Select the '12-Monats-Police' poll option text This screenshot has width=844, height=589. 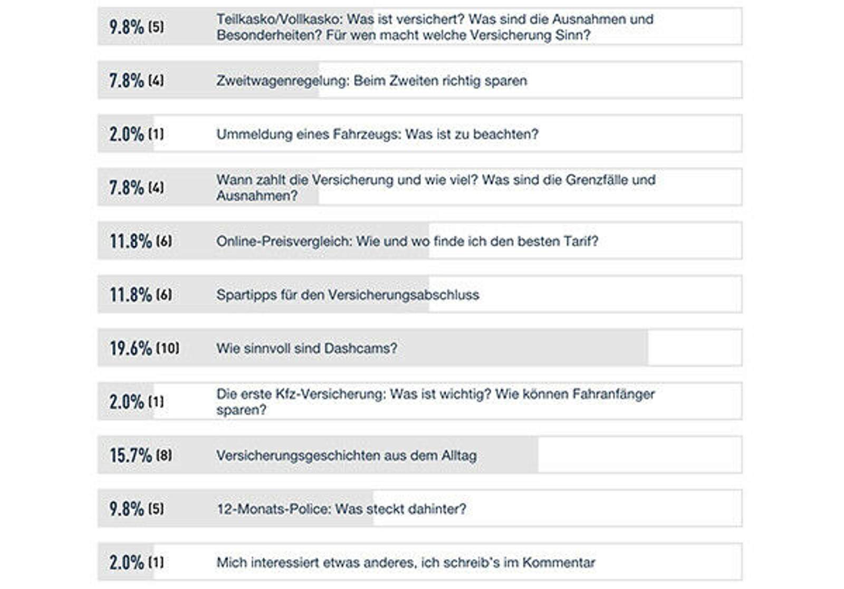(x=341, y=509)
